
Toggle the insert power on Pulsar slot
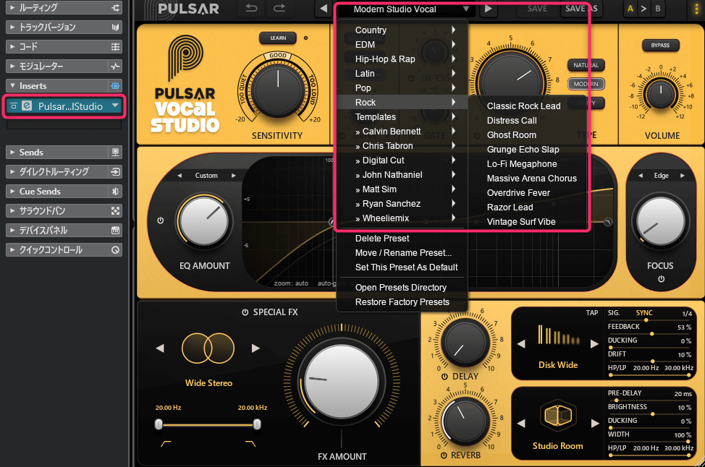click(x=14, y=106)
